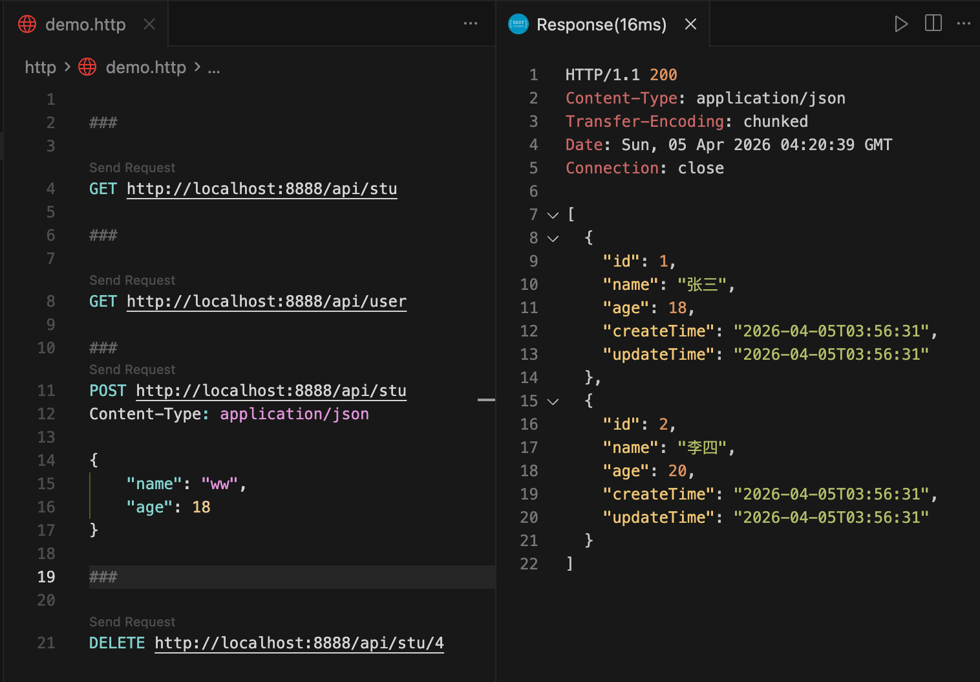Screen dimensions: 980x682
Task: Click the demo.http breadcrumb item
Action: (x=145, y=67)
